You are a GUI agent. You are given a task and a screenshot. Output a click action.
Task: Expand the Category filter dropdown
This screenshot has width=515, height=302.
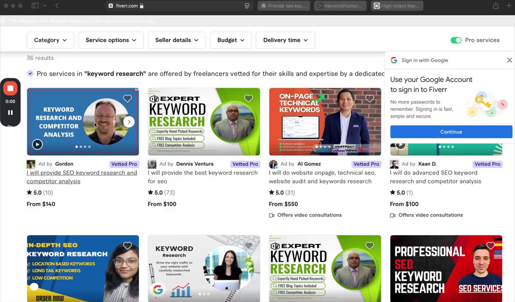coord(50,40)
